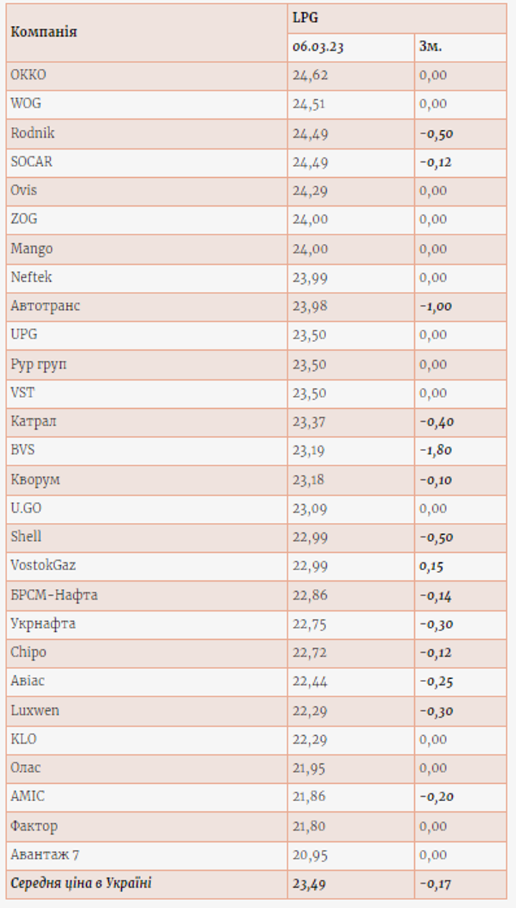Click the Середня ціна в Україні label
The height and width of the screenshot is (908, 516).
(x=81, y=884)
